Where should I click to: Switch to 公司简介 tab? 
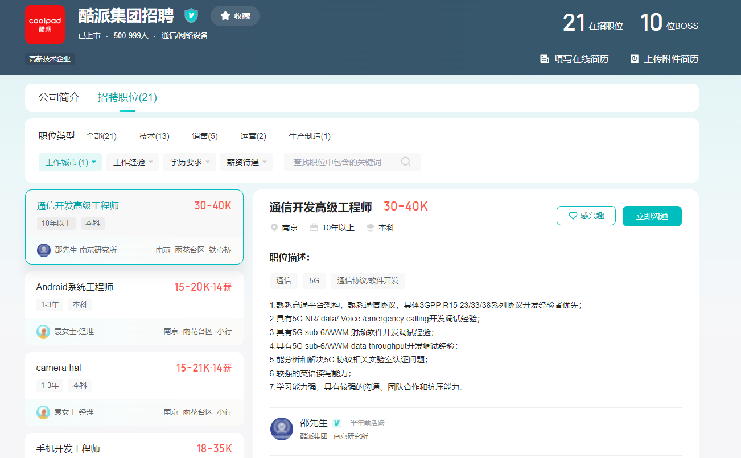tap(59, 97)
